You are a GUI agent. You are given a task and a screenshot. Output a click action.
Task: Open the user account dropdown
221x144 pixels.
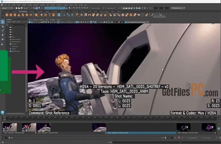tap(178, 8)
